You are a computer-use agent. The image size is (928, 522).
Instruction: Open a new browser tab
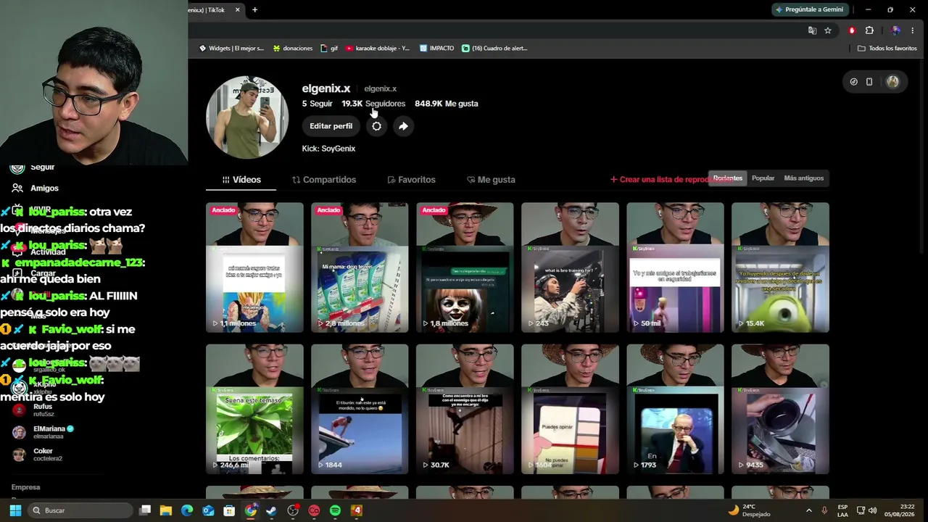point(254,9)
